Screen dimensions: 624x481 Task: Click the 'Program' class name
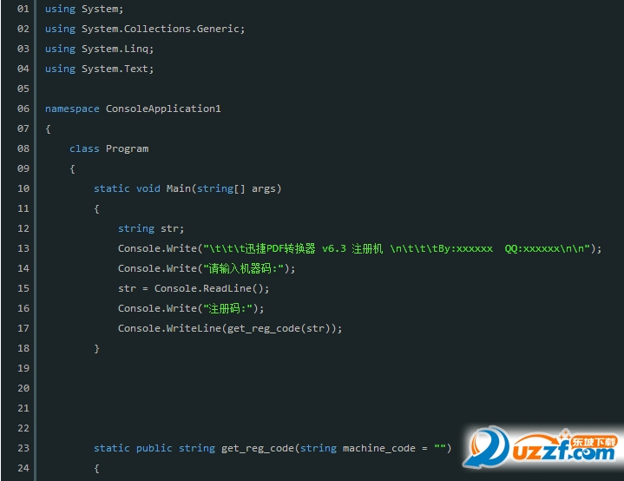pyautogui.click(x=127, y=148)
